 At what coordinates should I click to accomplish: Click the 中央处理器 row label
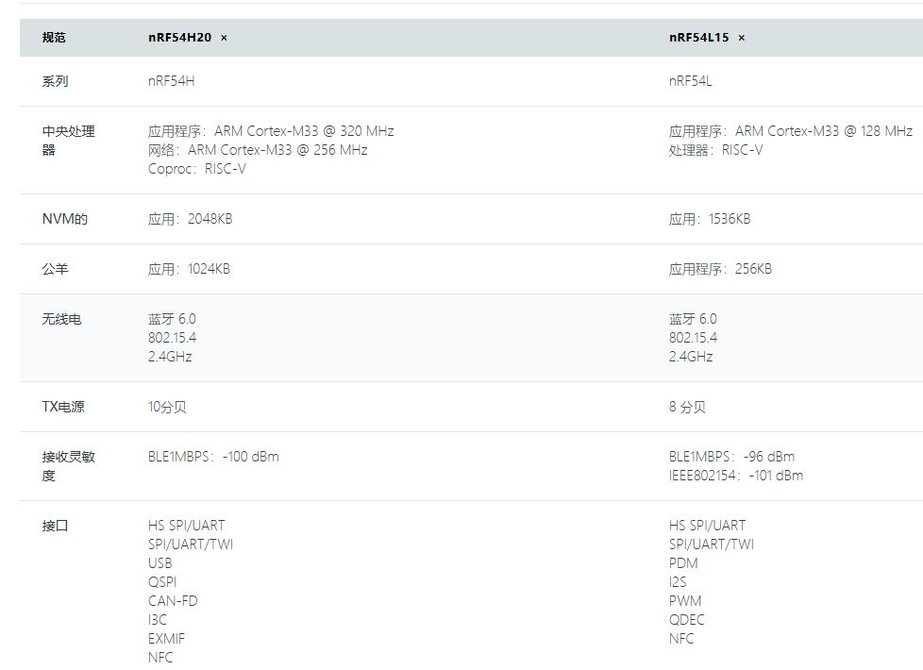pos(68,141)
